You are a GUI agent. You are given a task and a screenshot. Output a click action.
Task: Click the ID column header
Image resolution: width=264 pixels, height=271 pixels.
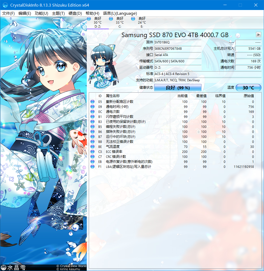(100, 96)
